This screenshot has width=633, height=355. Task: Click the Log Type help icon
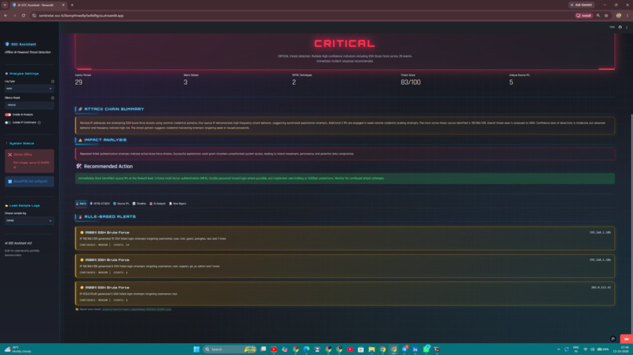point(53,82)
